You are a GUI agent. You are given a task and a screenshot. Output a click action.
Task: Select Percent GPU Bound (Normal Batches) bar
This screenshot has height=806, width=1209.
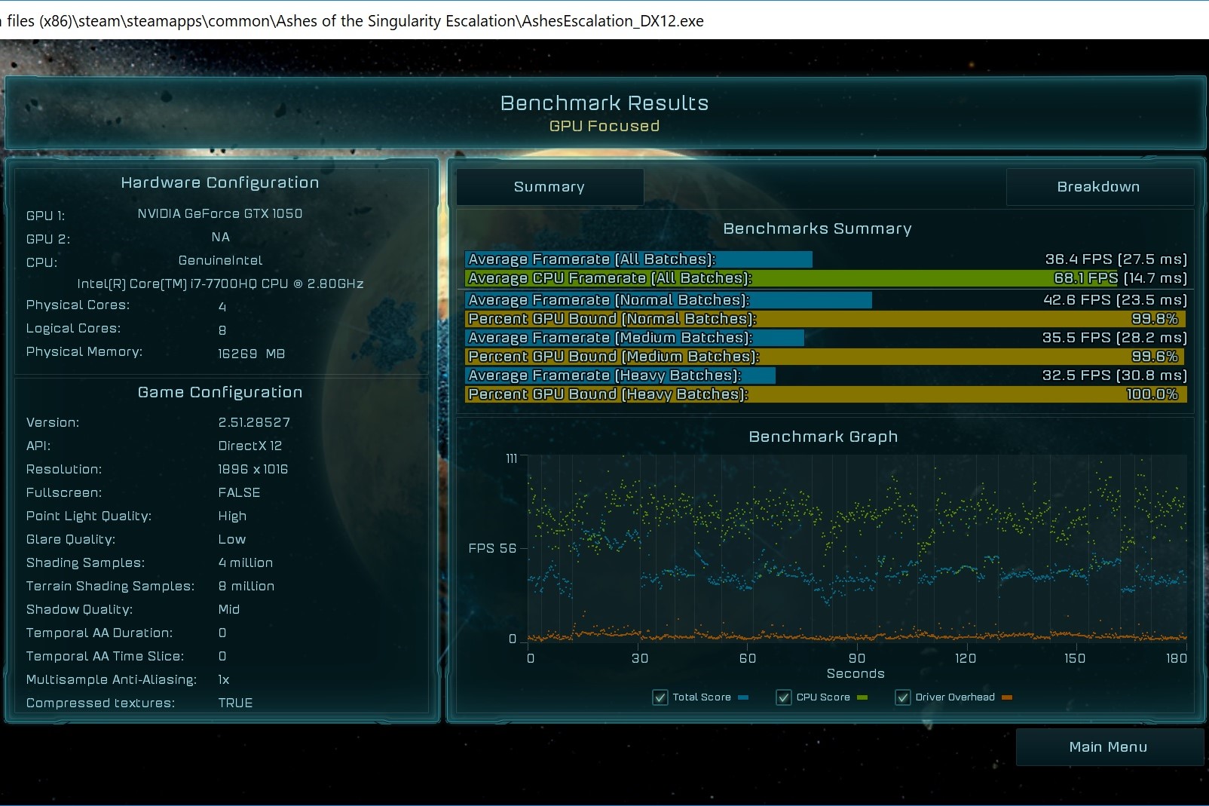826,319
